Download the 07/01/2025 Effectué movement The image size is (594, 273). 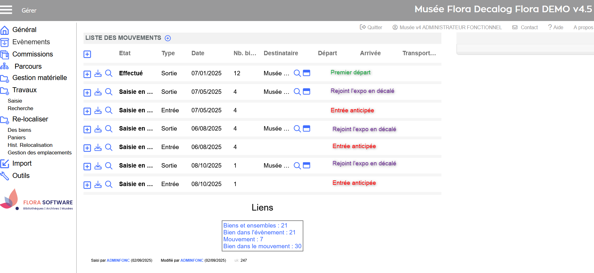coord(98,73)
